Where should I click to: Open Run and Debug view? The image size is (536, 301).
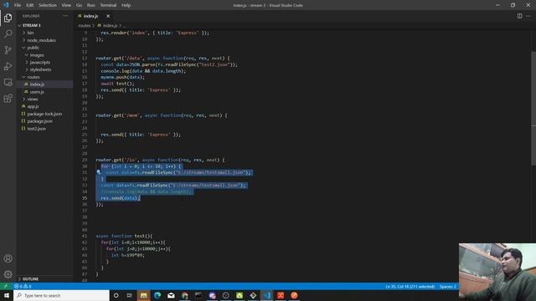pyautogui.click(x=8, y=66)
